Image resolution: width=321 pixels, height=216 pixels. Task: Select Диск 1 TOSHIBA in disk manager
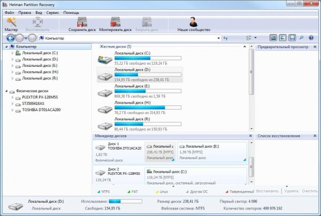click(119, 152)
